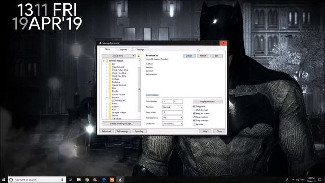Click the Windows Start button
The width and height of the screenshot is (325, 183).
[x=4, y=180]
